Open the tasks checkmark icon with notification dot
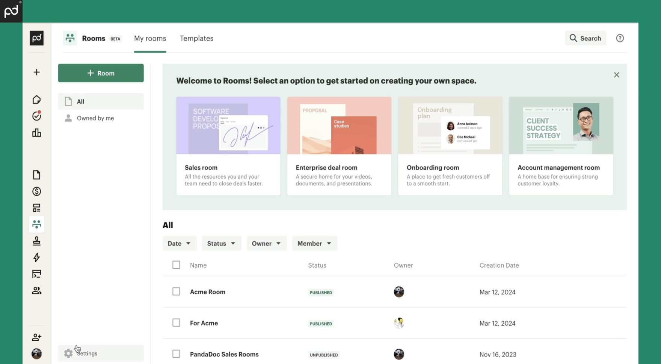The height and width of the screenshot is (364, 661). (36, 116)
